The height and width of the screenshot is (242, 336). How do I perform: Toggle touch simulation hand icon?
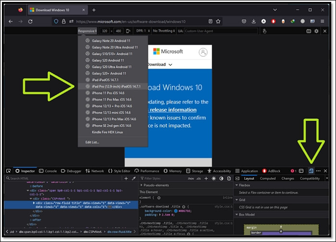point(264,31)
